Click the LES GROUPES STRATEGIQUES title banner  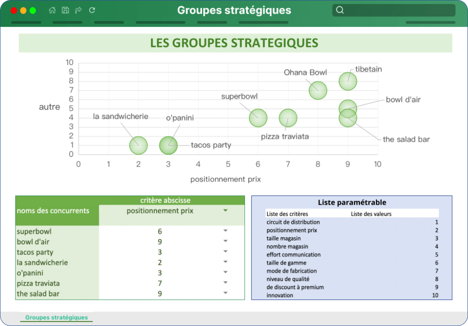click(x=235, y=43)
